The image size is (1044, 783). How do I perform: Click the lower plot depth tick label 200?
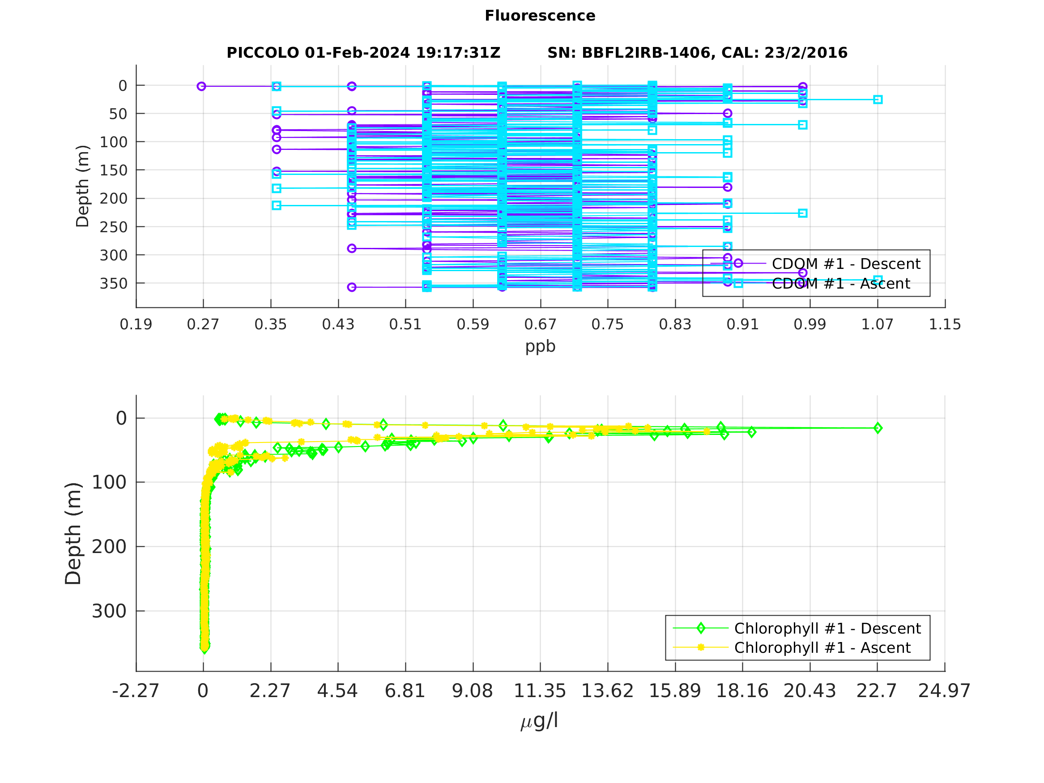[x=109, y=547]
